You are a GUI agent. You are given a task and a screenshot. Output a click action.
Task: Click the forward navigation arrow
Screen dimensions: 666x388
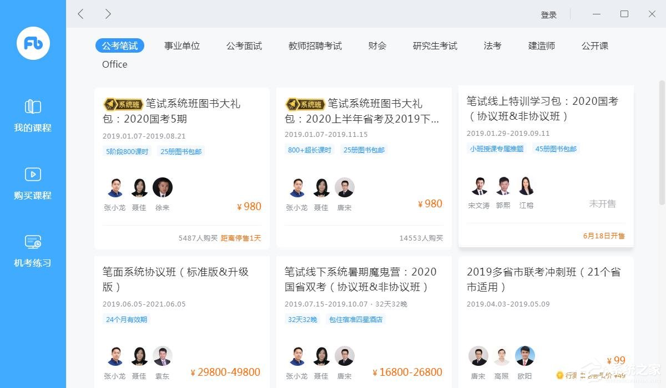pos(108,14)
